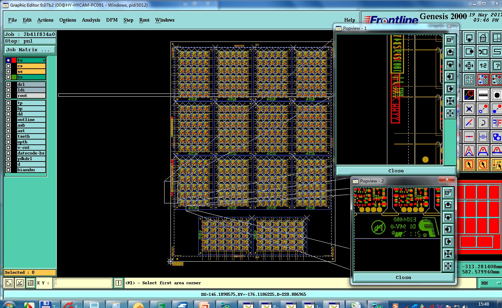Click the X Y coordinate input field
This screenshot has height=308, width=502.
point(83,283)
